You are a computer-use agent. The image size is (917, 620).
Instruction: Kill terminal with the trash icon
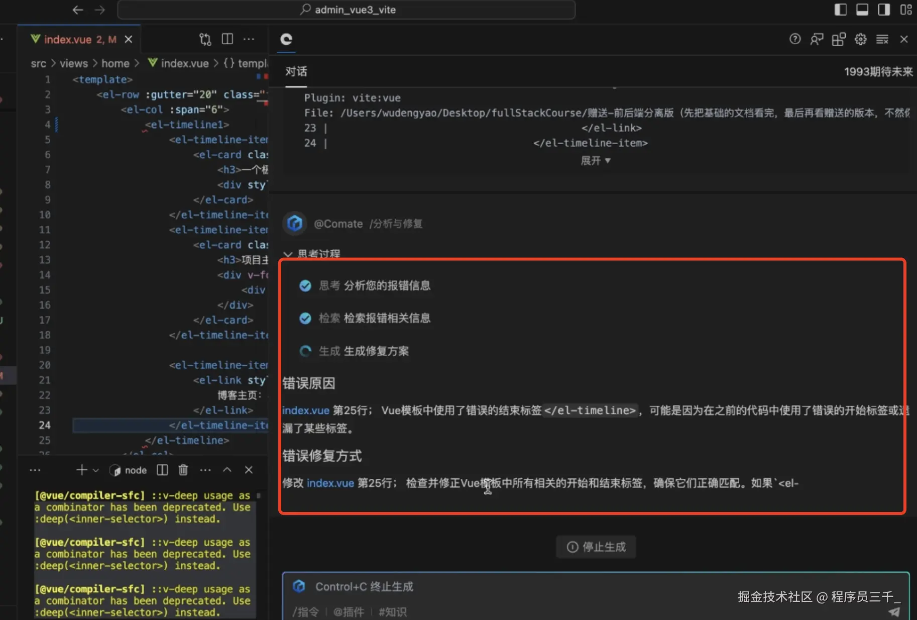coord(183,470)
